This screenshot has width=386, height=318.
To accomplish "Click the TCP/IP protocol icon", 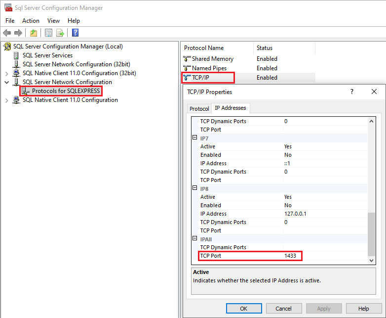I will point(187,78).
